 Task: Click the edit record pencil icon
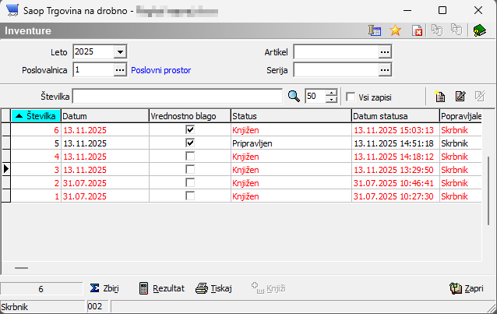[x=460, y=96]
